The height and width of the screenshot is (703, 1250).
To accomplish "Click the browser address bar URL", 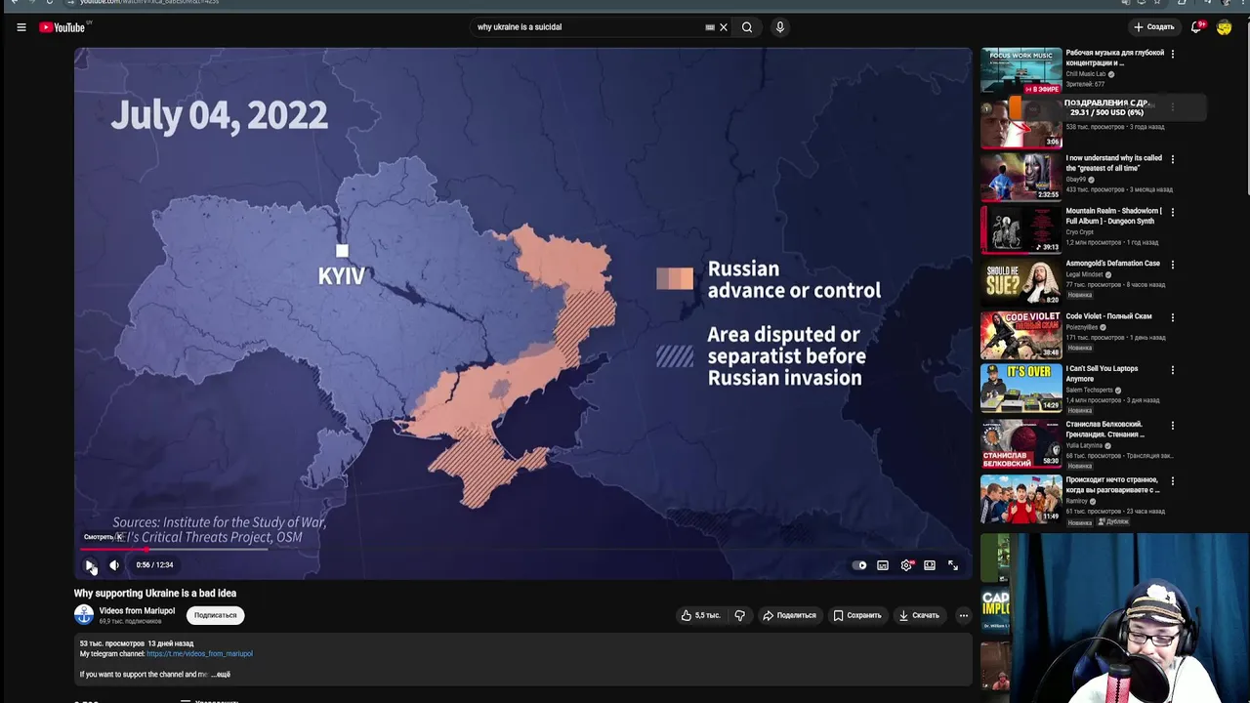I will tap(148, 2).
